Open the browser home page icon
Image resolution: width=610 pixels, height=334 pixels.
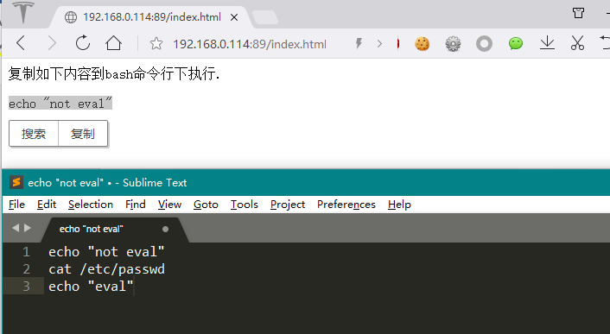coord(113,43)
